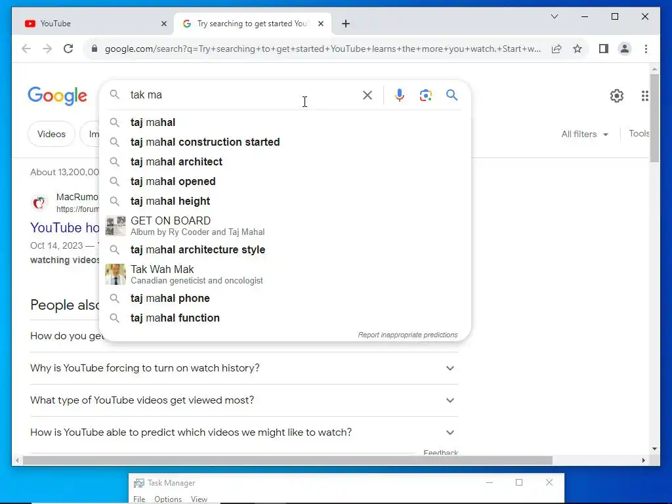Image resolution: width=672 pixels, height=504 pixels.
Task: Open the Tools option
Action: coord(639,134)
